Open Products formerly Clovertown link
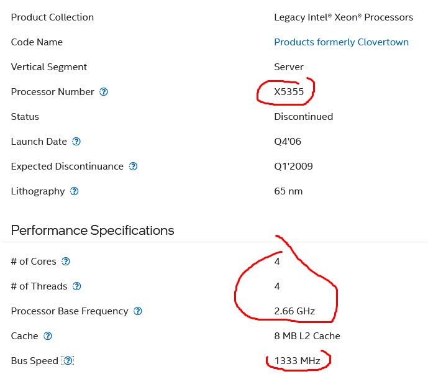 click(x=341, y=42)
